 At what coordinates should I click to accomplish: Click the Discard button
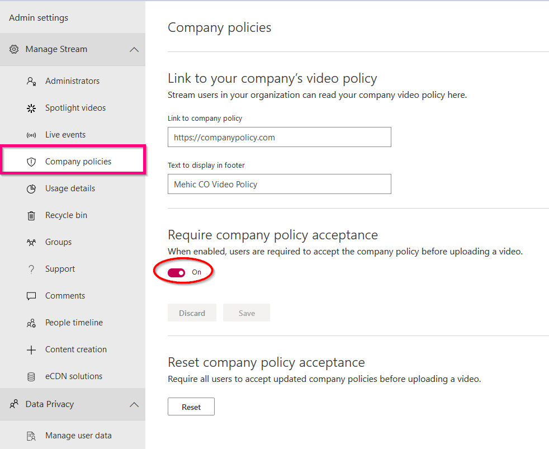pos(192,313)
